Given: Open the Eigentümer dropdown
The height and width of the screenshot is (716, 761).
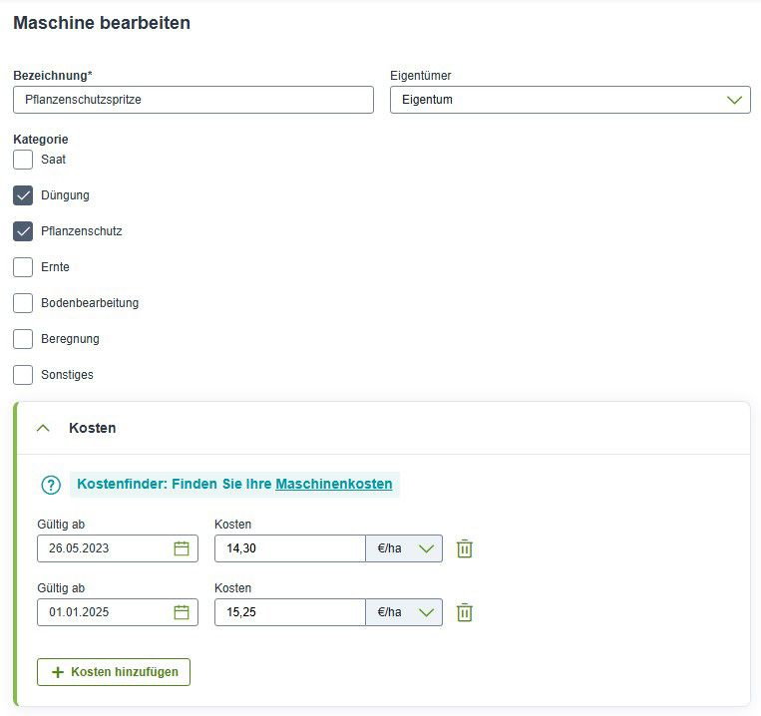Looking at the screenshot, I should tap(571, 100).
